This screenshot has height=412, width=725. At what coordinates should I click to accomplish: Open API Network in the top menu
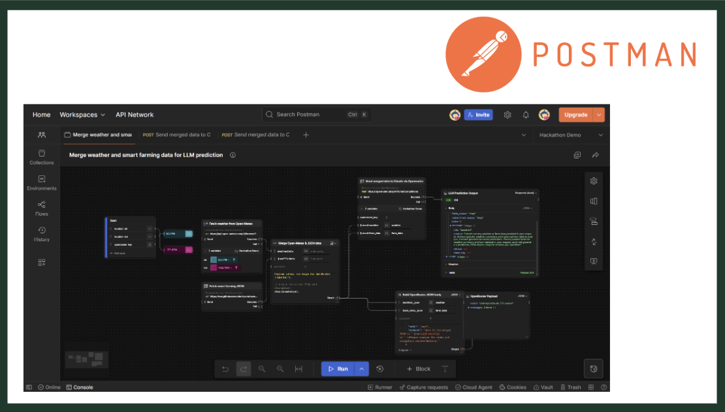135,115
